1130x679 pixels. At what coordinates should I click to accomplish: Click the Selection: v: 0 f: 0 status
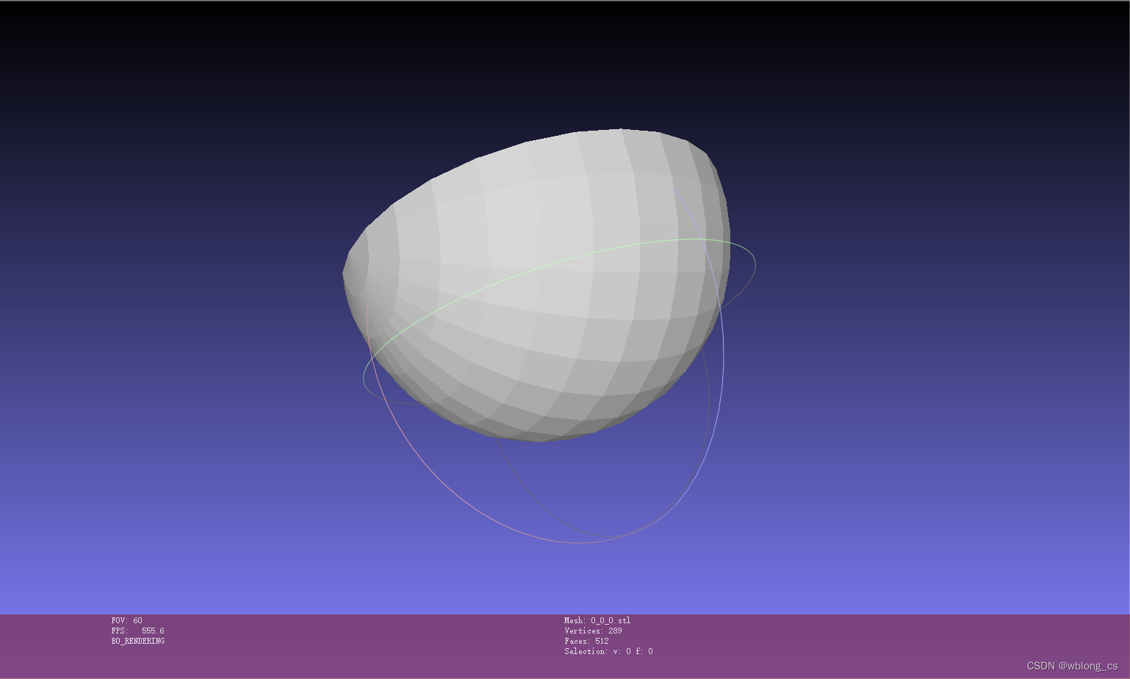pos(607,651)
